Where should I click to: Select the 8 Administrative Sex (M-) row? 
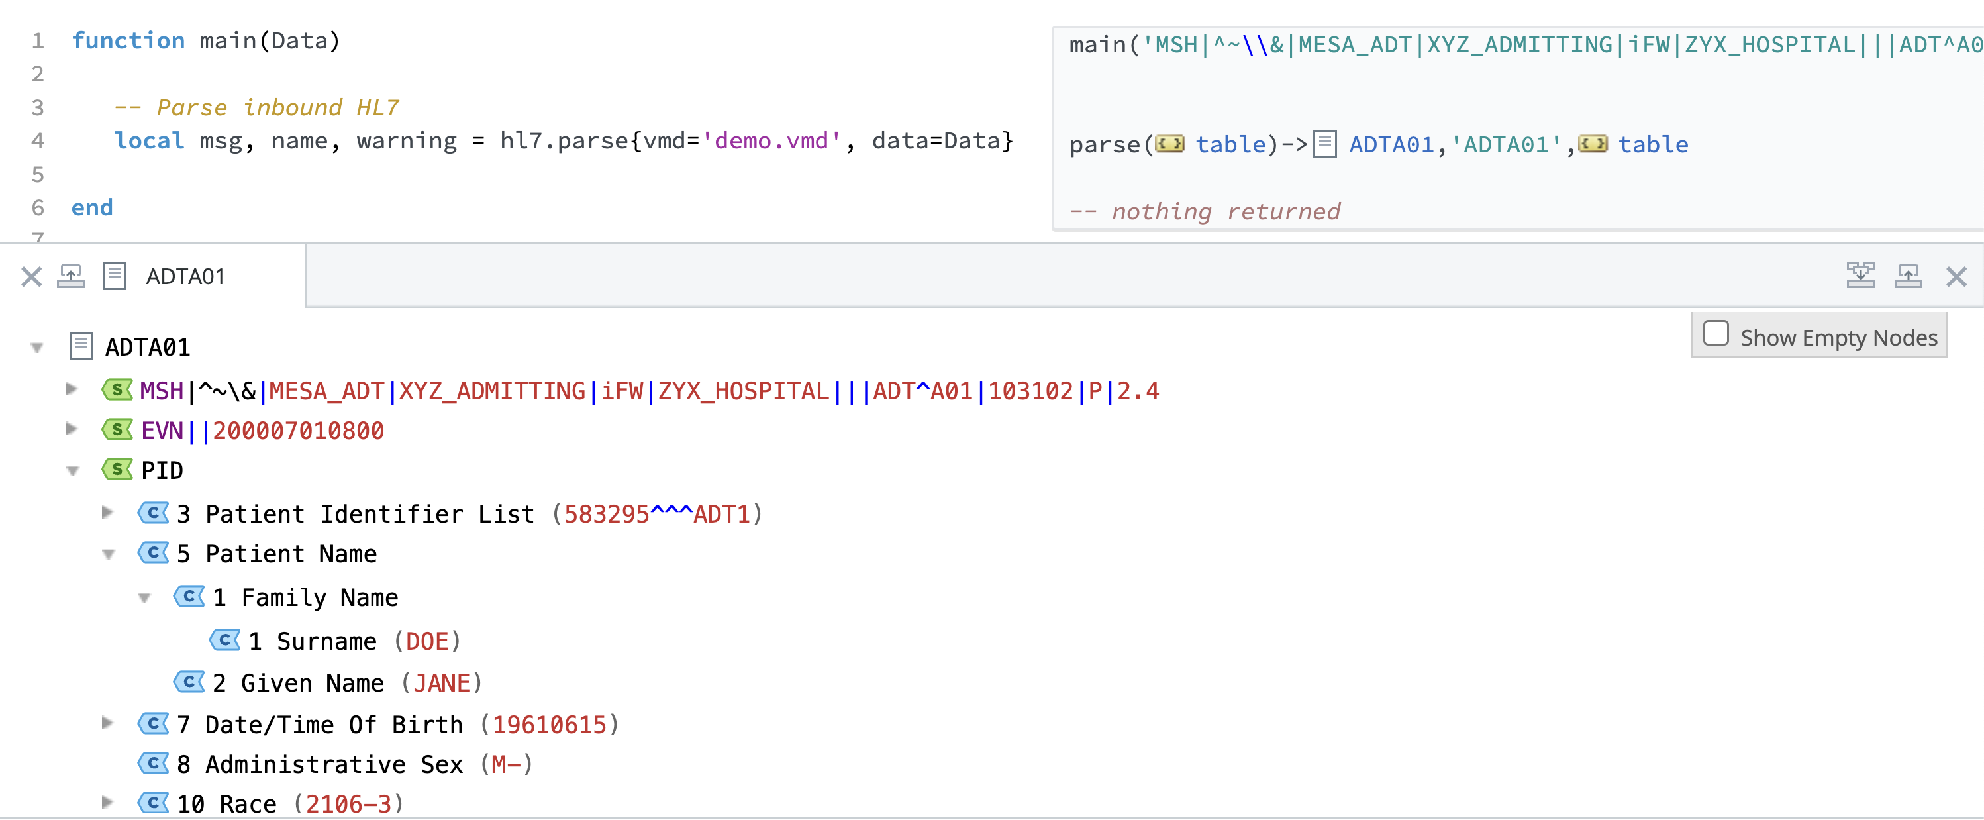[x=354, y=765]
